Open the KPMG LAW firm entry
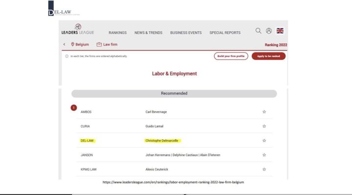 (88, 170)
